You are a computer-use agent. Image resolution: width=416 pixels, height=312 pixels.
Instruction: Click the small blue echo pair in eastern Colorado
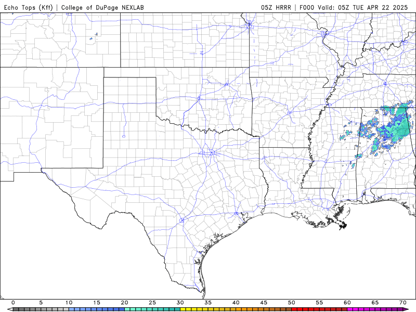(x=94, y=36)
